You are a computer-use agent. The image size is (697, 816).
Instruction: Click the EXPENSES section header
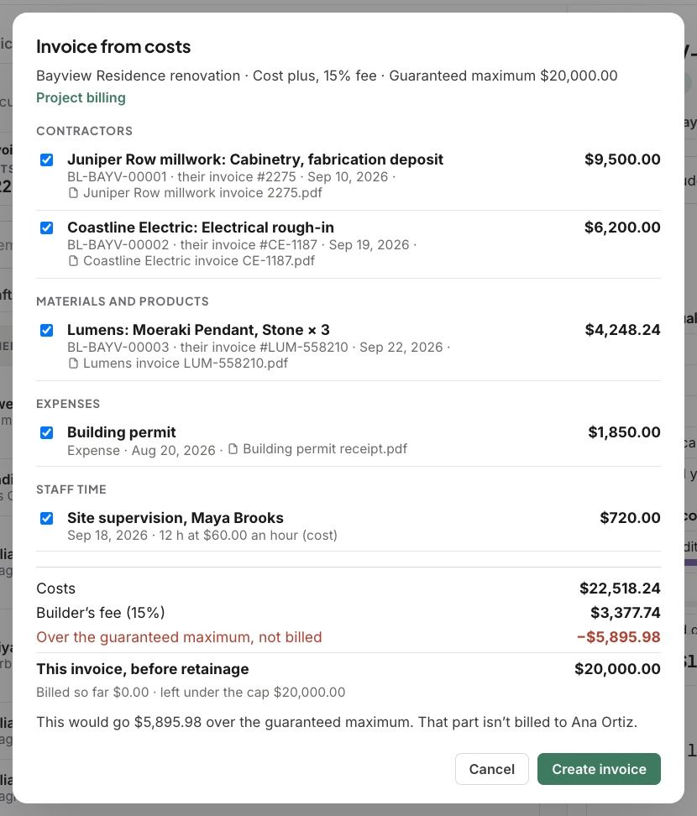pos(68,405)
